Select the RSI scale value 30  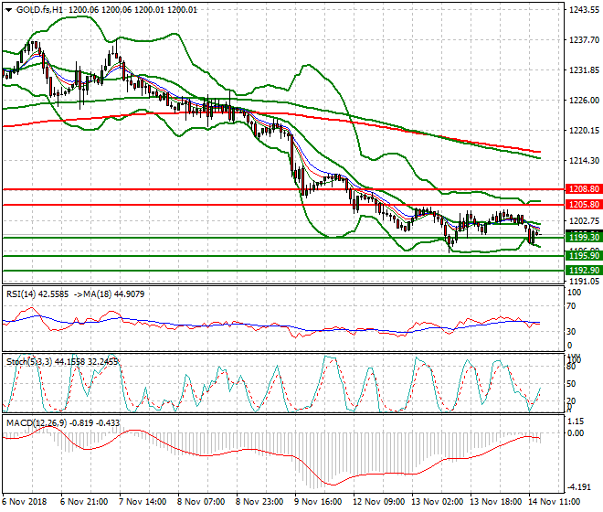[x=572, y=332]
